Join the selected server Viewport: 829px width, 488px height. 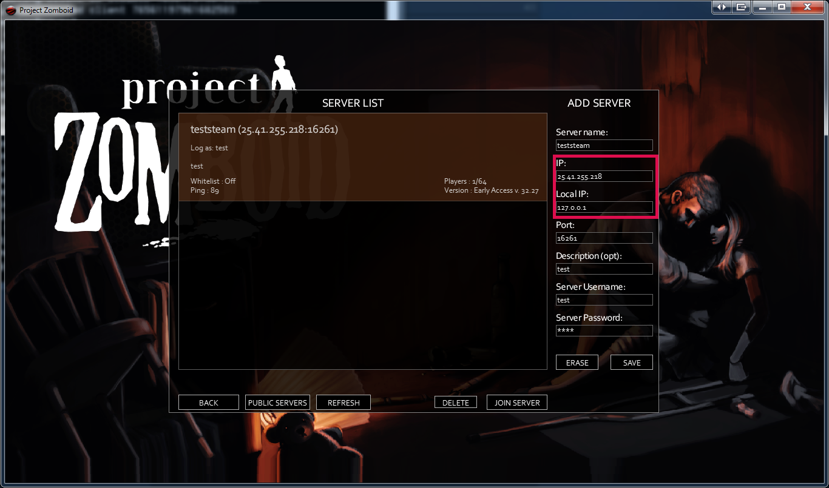tap(517, 403)
